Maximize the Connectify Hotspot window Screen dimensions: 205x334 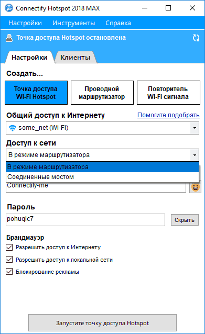click(x=168, y=8)
